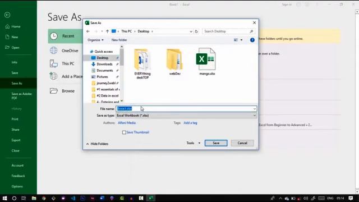
Task: Select the EVERYthing deskTOP folder
Action: pyautogui.click(x=142, y=63)
